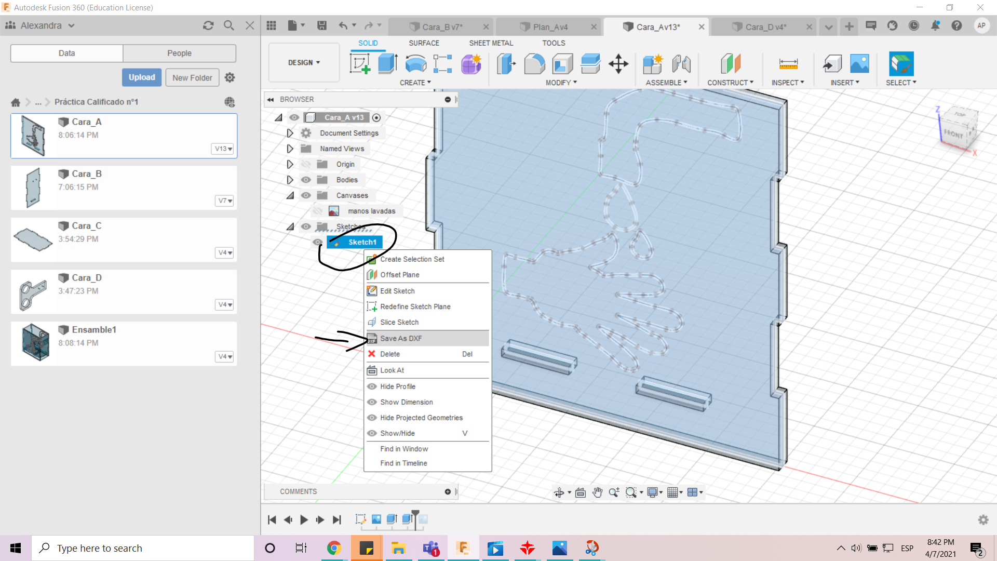Open the Create Form purple icon
997x561 pixels.
point(471,64)
